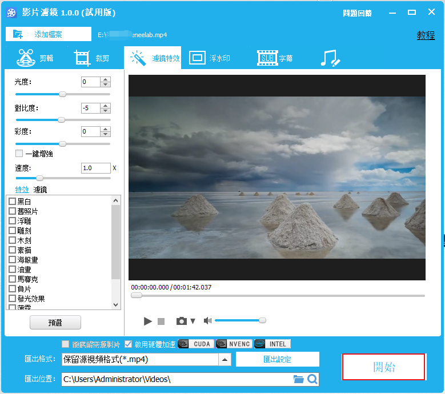Enable the 一鍵增強 checkbox

coord(19,154)
